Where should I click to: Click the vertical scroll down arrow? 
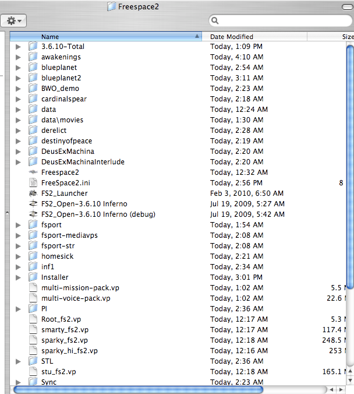click(350, 380)
